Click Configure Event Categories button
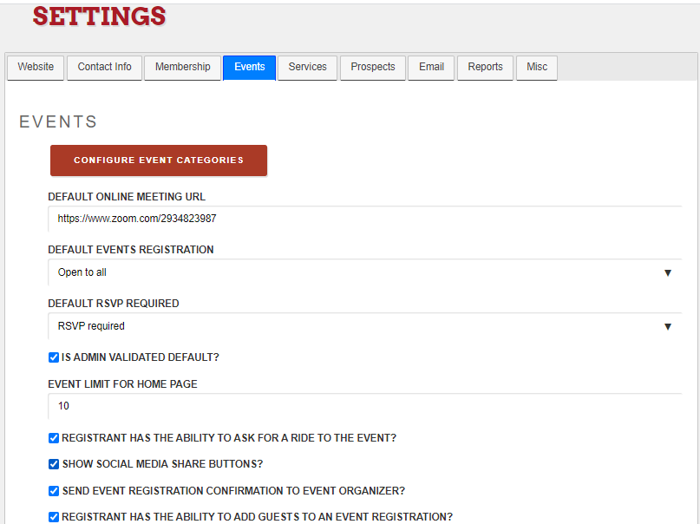The image size is (700, 524). pos(159,160)
